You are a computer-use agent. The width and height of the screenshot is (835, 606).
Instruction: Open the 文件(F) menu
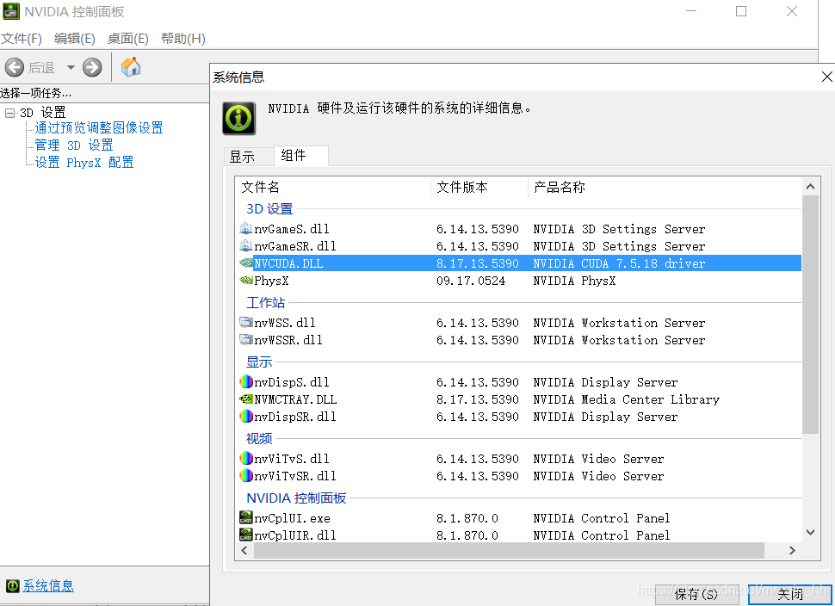click(x=22, y=39)
